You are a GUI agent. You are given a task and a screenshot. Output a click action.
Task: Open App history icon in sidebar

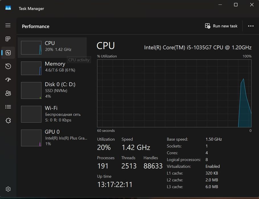click(x=8, y=66)
